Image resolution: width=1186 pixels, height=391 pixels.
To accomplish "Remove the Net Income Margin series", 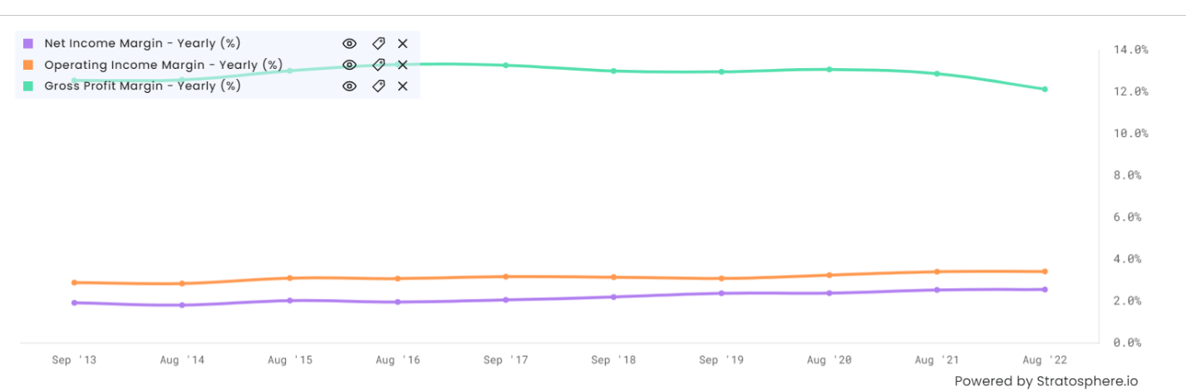I will [403, 43].
